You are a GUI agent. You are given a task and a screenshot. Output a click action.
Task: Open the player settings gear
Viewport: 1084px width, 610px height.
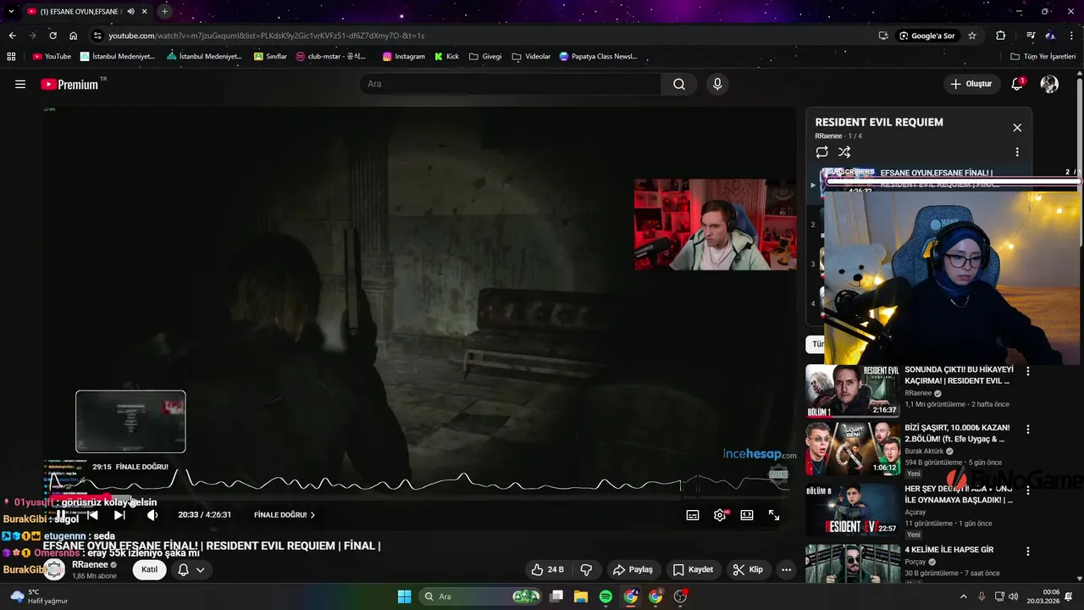tap(720, 515)
